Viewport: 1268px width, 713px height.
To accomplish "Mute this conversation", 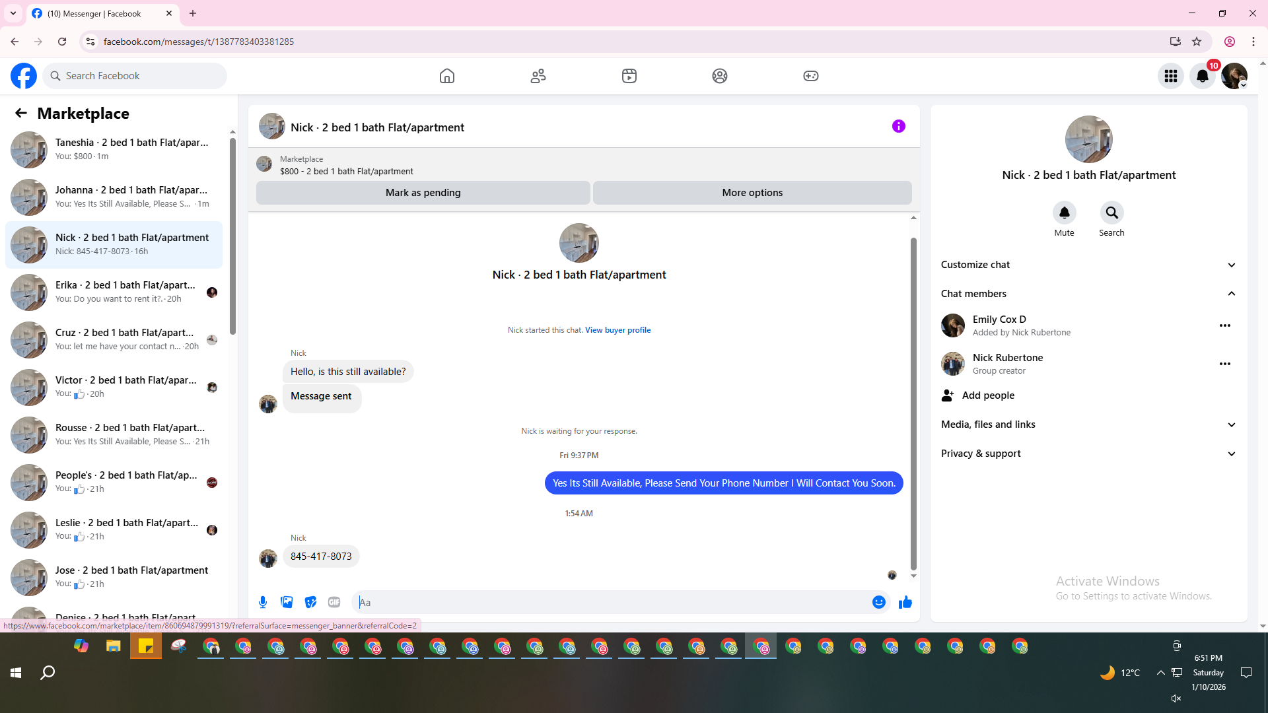I will [x=1064, y=213].
